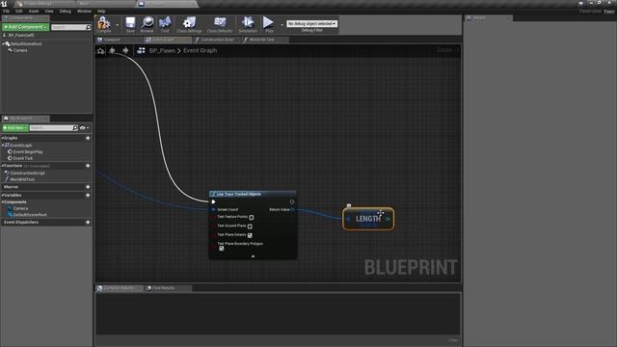Open Class Defaults
This screenshot has height=347, width=617.
click(220, 24)
